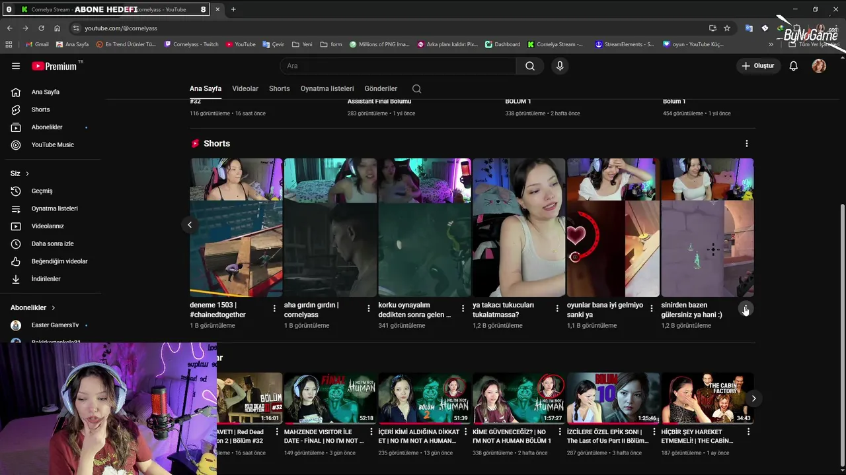
Task: Open İndirilenler in the sidebar
Action: pos(50,278)
